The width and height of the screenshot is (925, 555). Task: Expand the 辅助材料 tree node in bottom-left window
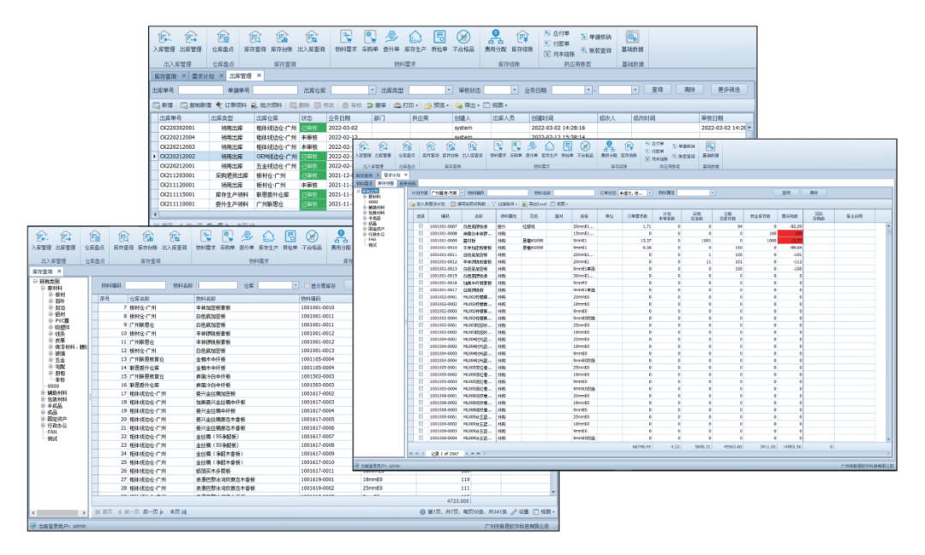coord(42,393)
